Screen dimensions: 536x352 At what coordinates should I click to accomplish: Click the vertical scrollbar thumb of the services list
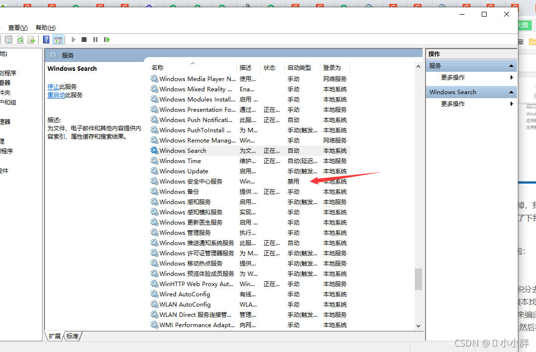[x=419, y=279]
